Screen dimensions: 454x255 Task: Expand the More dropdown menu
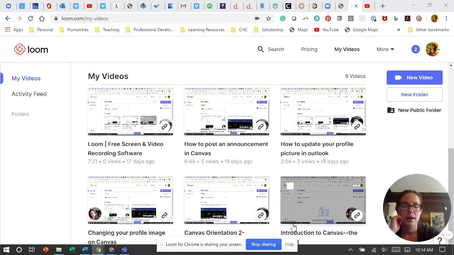click(x=385, y=49)
